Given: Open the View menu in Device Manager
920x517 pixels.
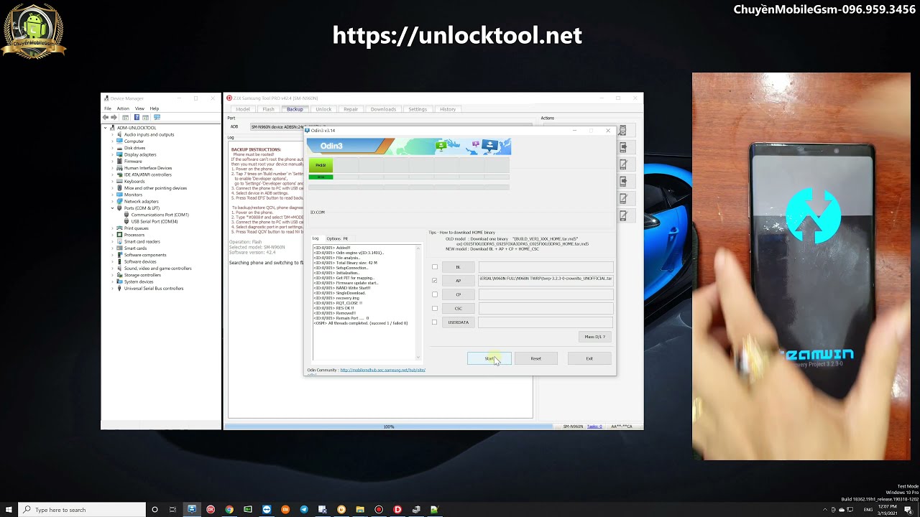Looking at the screenshot, I should 139,108.
